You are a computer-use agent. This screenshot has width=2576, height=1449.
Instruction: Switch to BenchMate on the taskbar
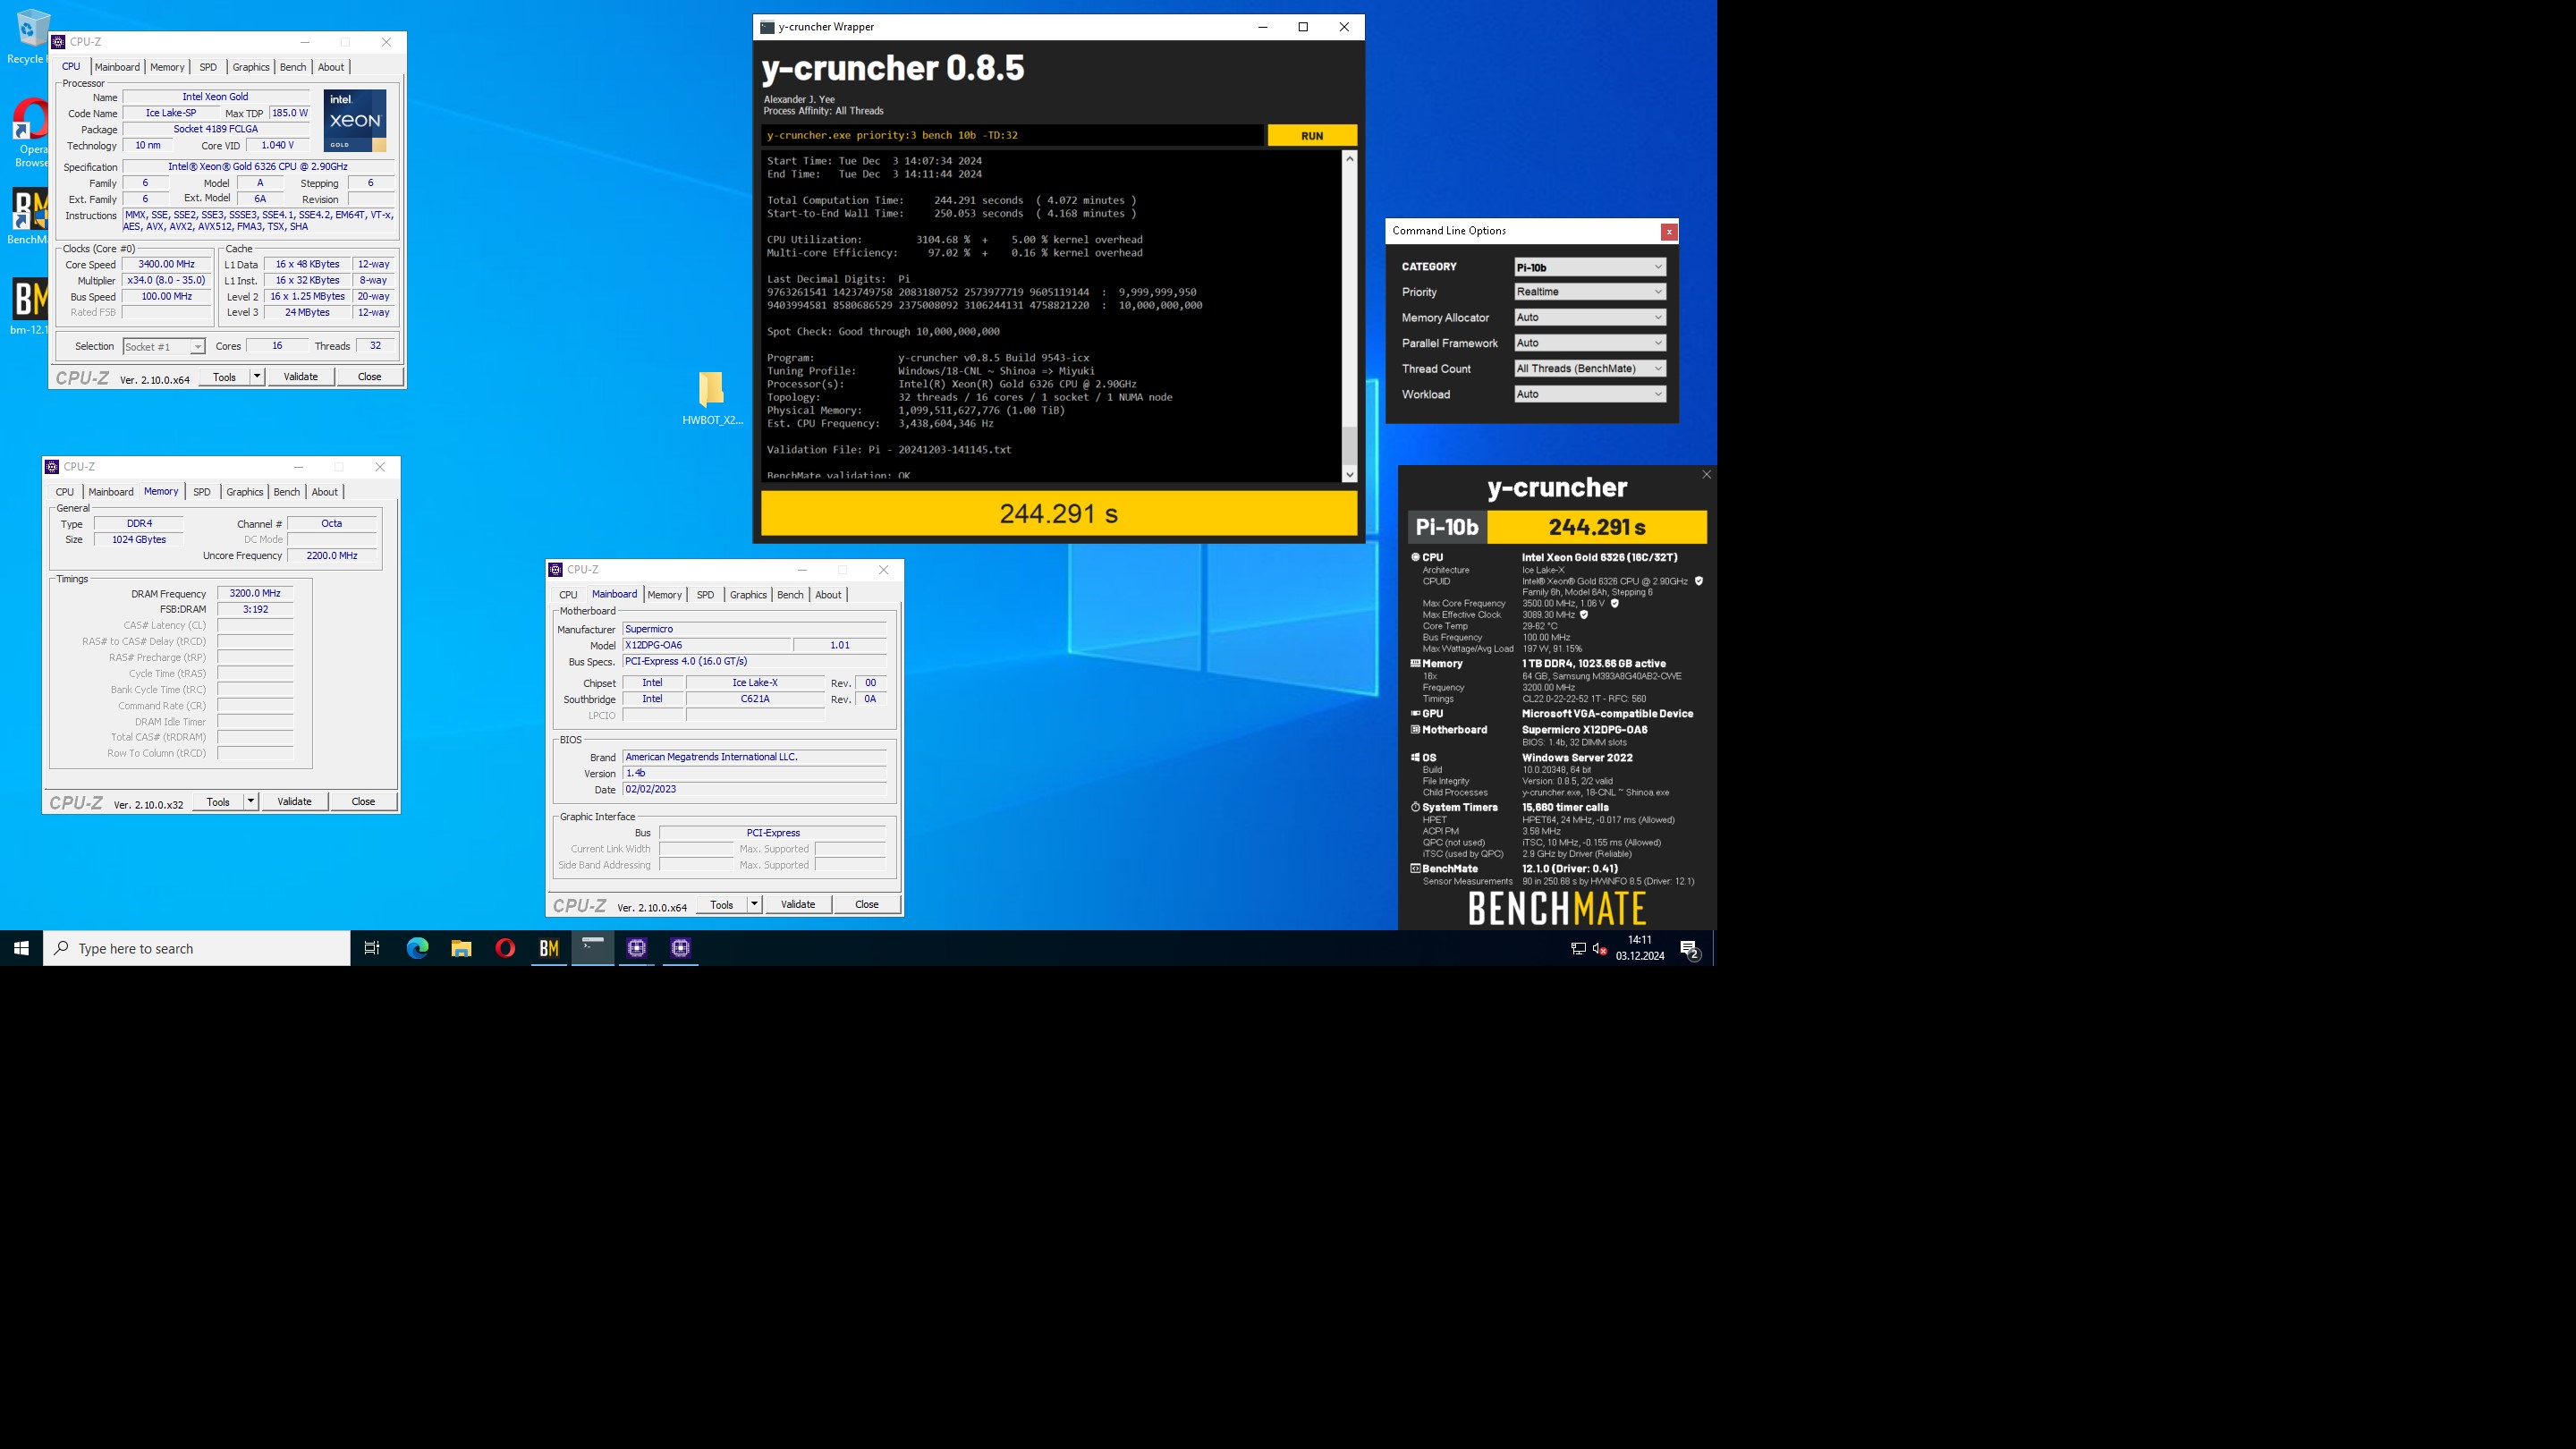coord(549,948)
